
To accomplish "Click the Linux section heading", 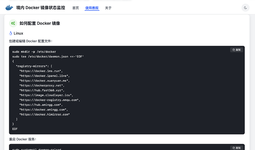I will (18, 33).
